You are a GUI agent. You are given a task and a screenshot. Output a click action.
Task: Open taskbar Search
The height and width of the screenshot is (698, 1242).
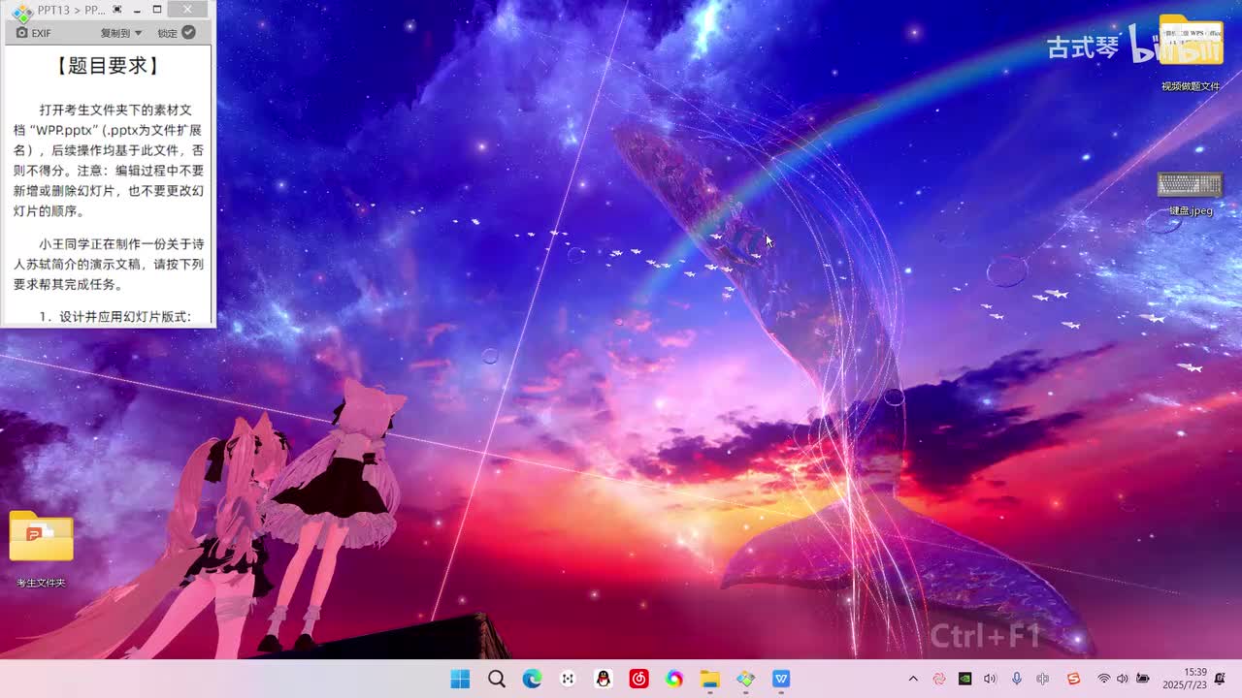click(x=497, y=679)
